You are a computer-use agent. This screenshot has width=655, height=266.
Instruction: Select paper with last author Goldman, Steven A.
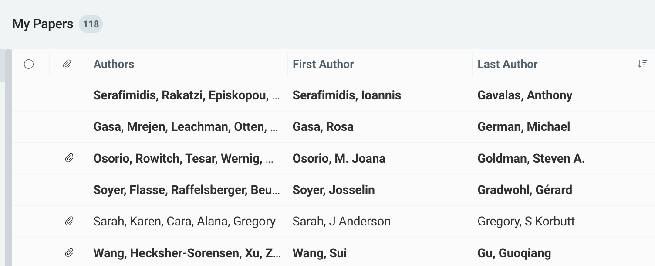point(531,158)
